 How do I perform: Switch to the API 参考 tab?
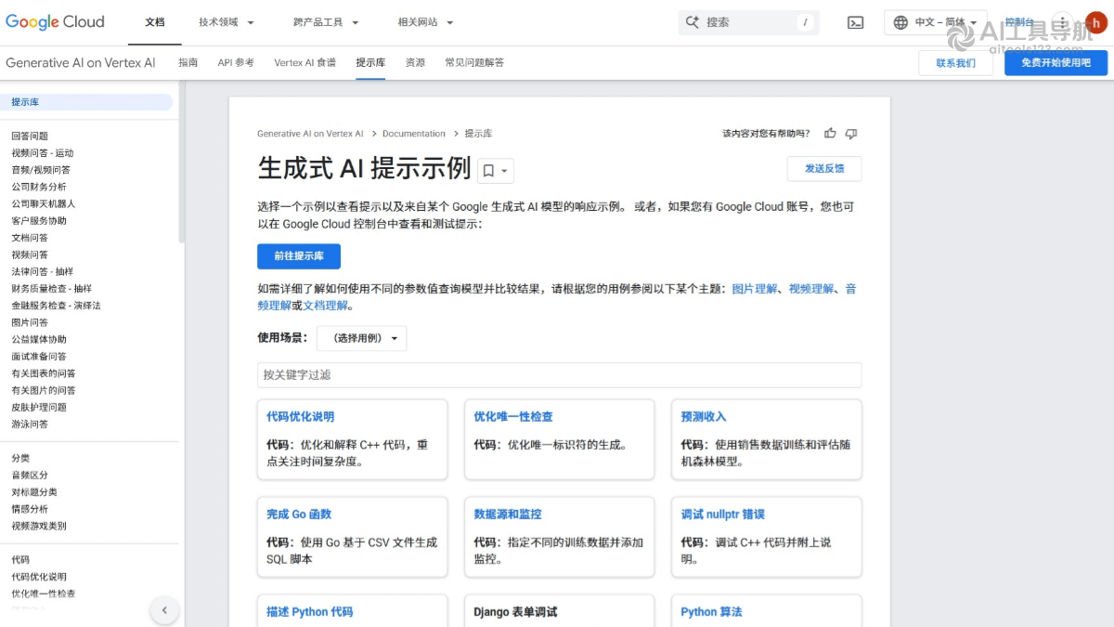click(236, 62)
